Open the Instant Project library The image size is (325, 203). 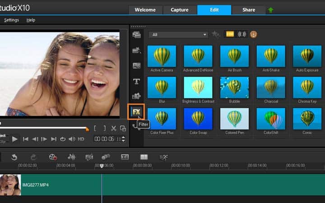136,50
